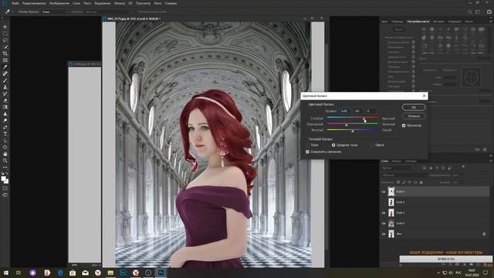Click the Yellow-Blue slider handle
The image size is (494, 278).
point(353,131)
